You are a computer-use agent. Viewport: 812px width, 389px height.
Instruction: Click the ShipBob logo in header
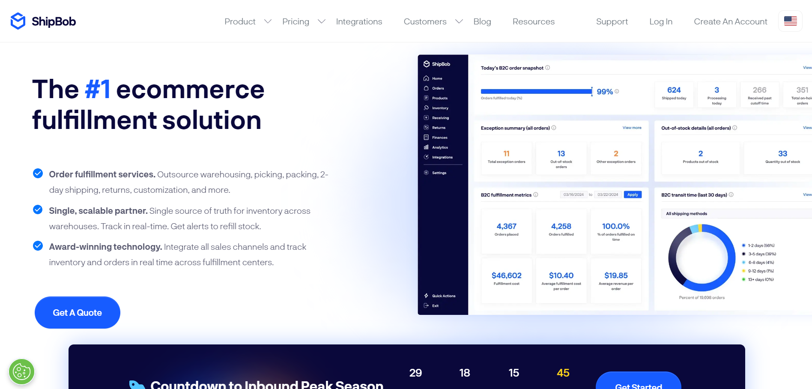(x=43, y=21)
